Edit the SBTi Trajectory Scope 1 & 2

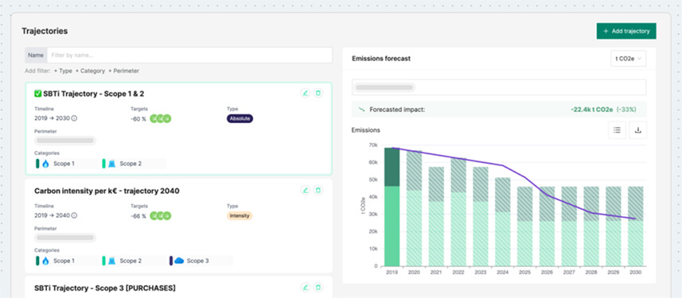click(306, 93)
